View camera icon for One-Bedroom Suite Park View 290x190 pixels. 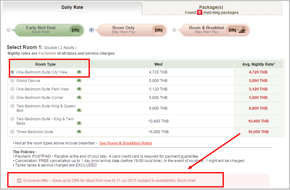click(x=79, y=89)
